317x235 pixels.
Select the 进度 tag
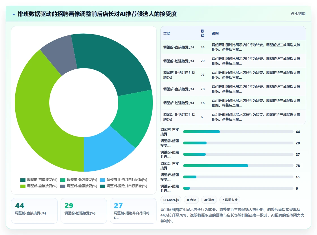209,200
